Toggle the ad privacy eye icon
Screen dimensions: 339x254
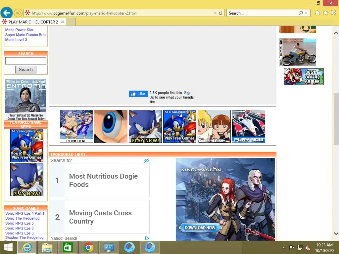tap(146, 160)
